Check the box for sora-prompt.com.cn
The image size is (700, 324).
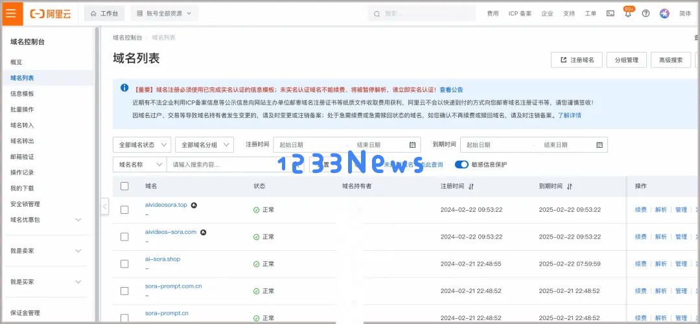[124, 291]
